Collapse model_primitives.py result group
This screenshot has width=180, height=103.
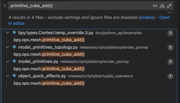point(7,62)
